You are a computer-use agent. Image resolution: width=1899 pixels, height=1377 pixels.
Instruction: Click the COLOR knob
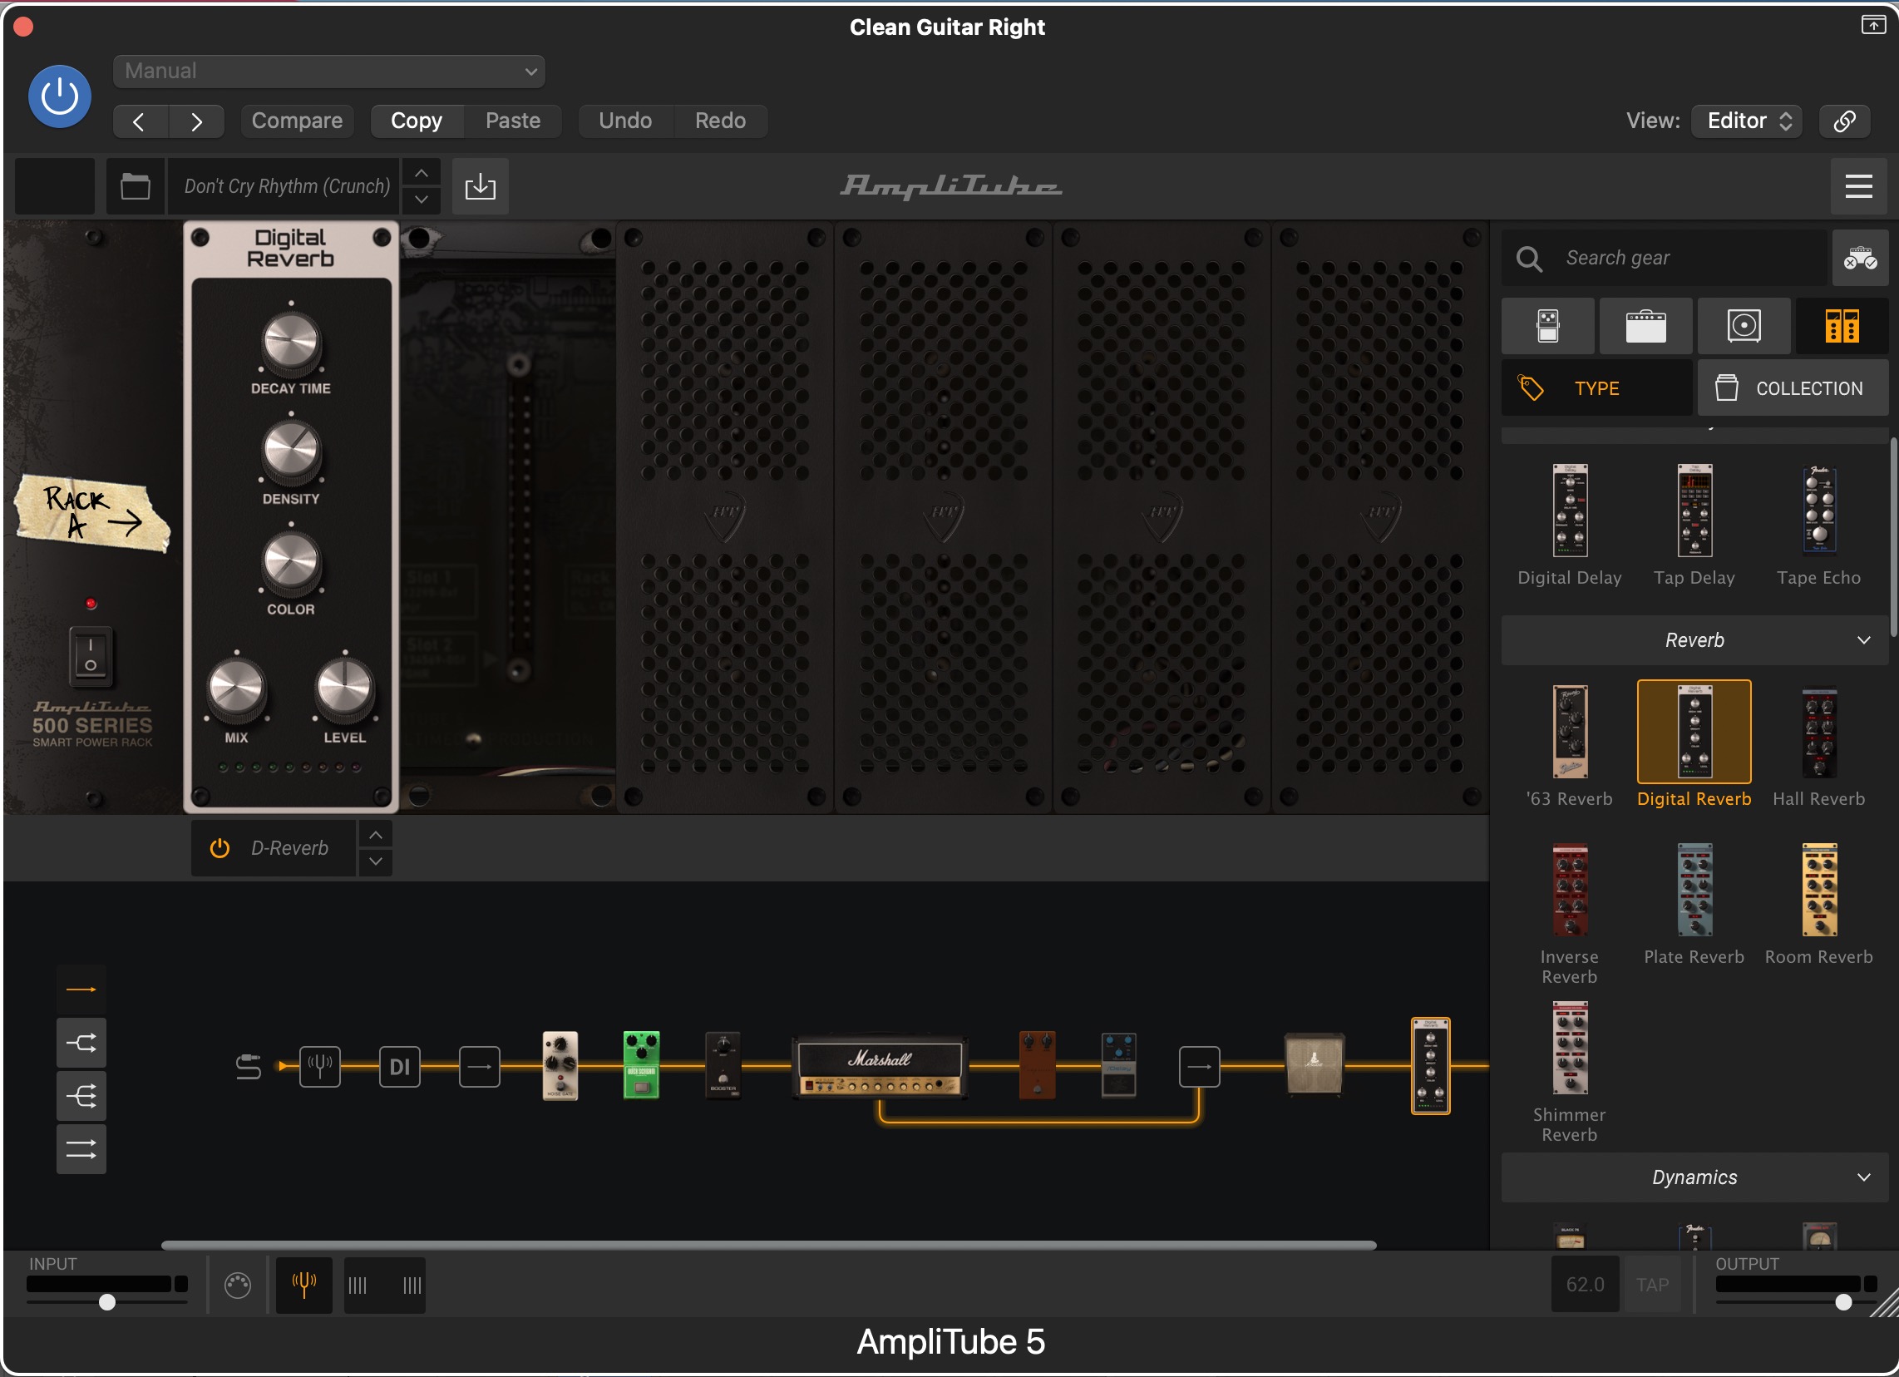[x=291, y=562]
